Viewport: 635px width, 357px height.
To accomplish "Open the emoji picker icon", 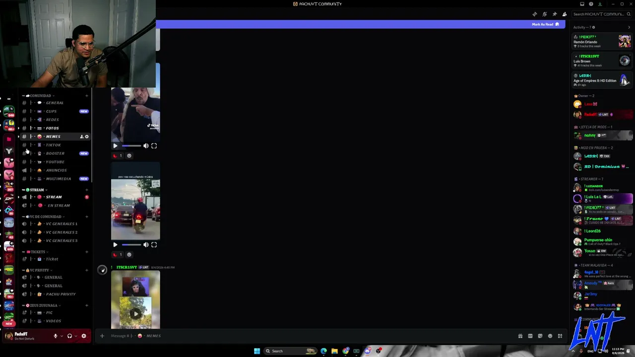I will (550, 336).
